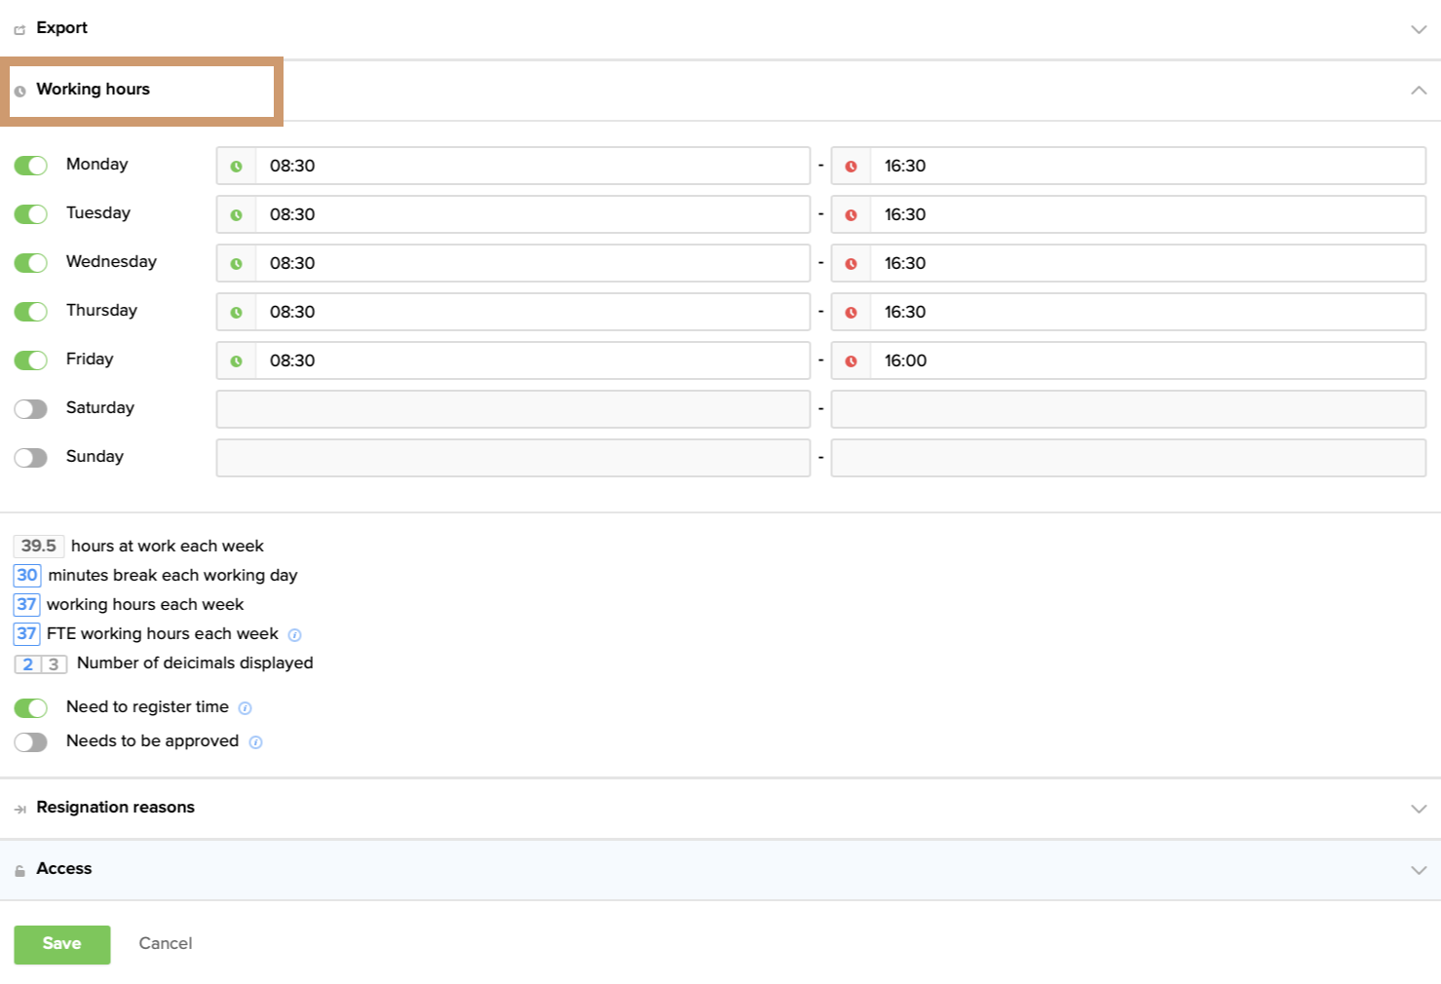Click the red clock icon for Tuesday end time
This screenshot has width=1441, height=984.
point(851,215)
